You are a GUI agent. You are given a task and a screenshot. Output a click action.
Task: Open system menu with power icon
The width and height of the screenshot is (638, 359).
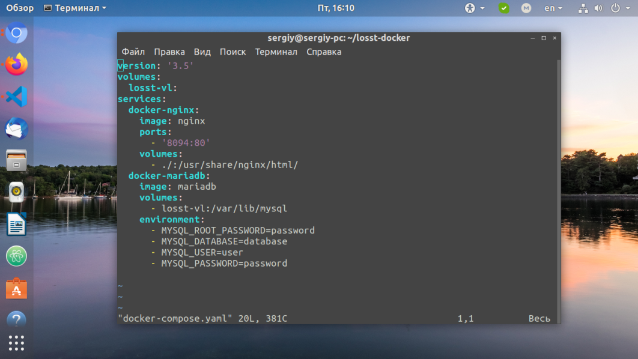pyautogui.click(x=619, y=8)
